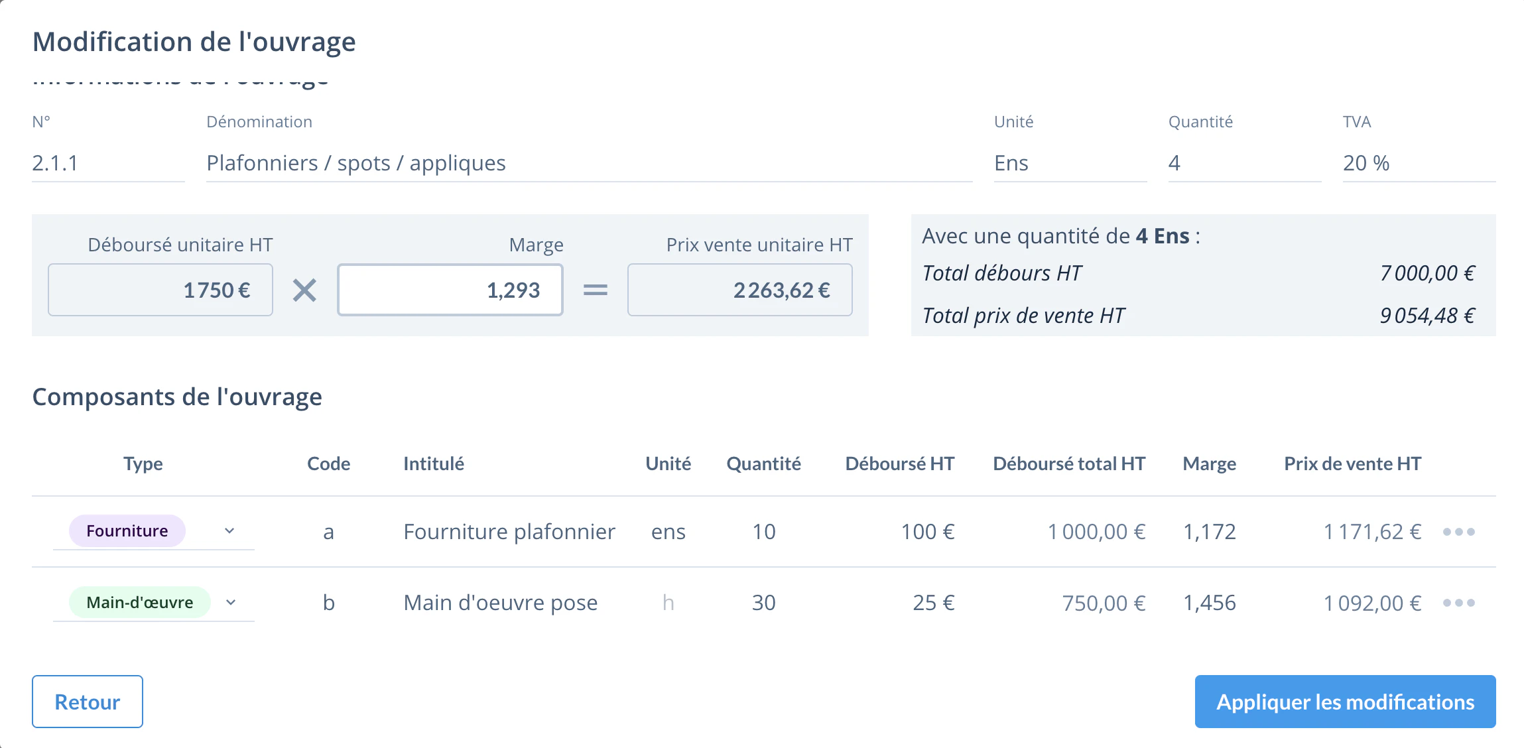Edit the marge value 1,456 of Main d'oeuvre
This screenshot has width=1524, height=748.
point(1210,603)
